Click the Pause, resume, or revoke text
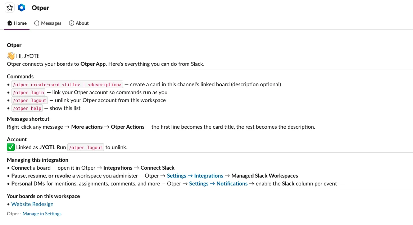The height and width of the screenshot is (225, 413). coord(41,176)
